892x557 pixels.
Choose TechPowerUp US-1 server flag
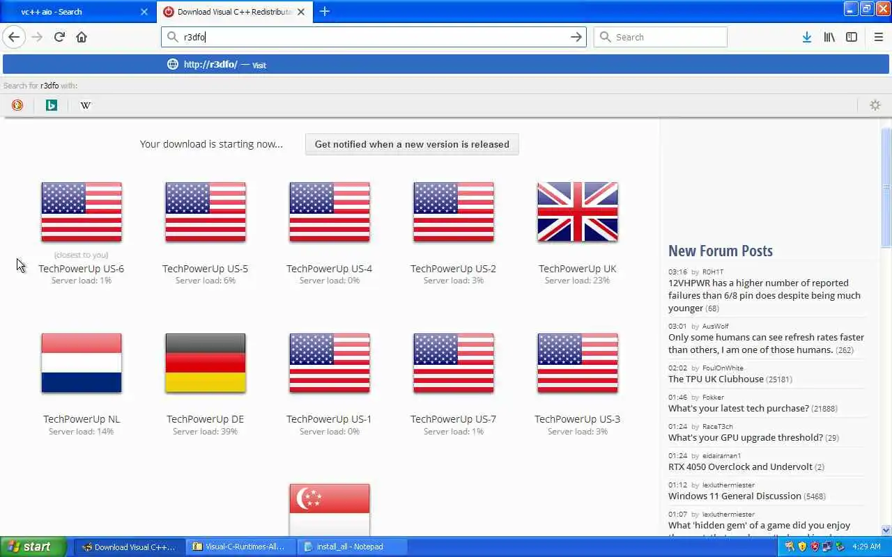tap(330, 363)
